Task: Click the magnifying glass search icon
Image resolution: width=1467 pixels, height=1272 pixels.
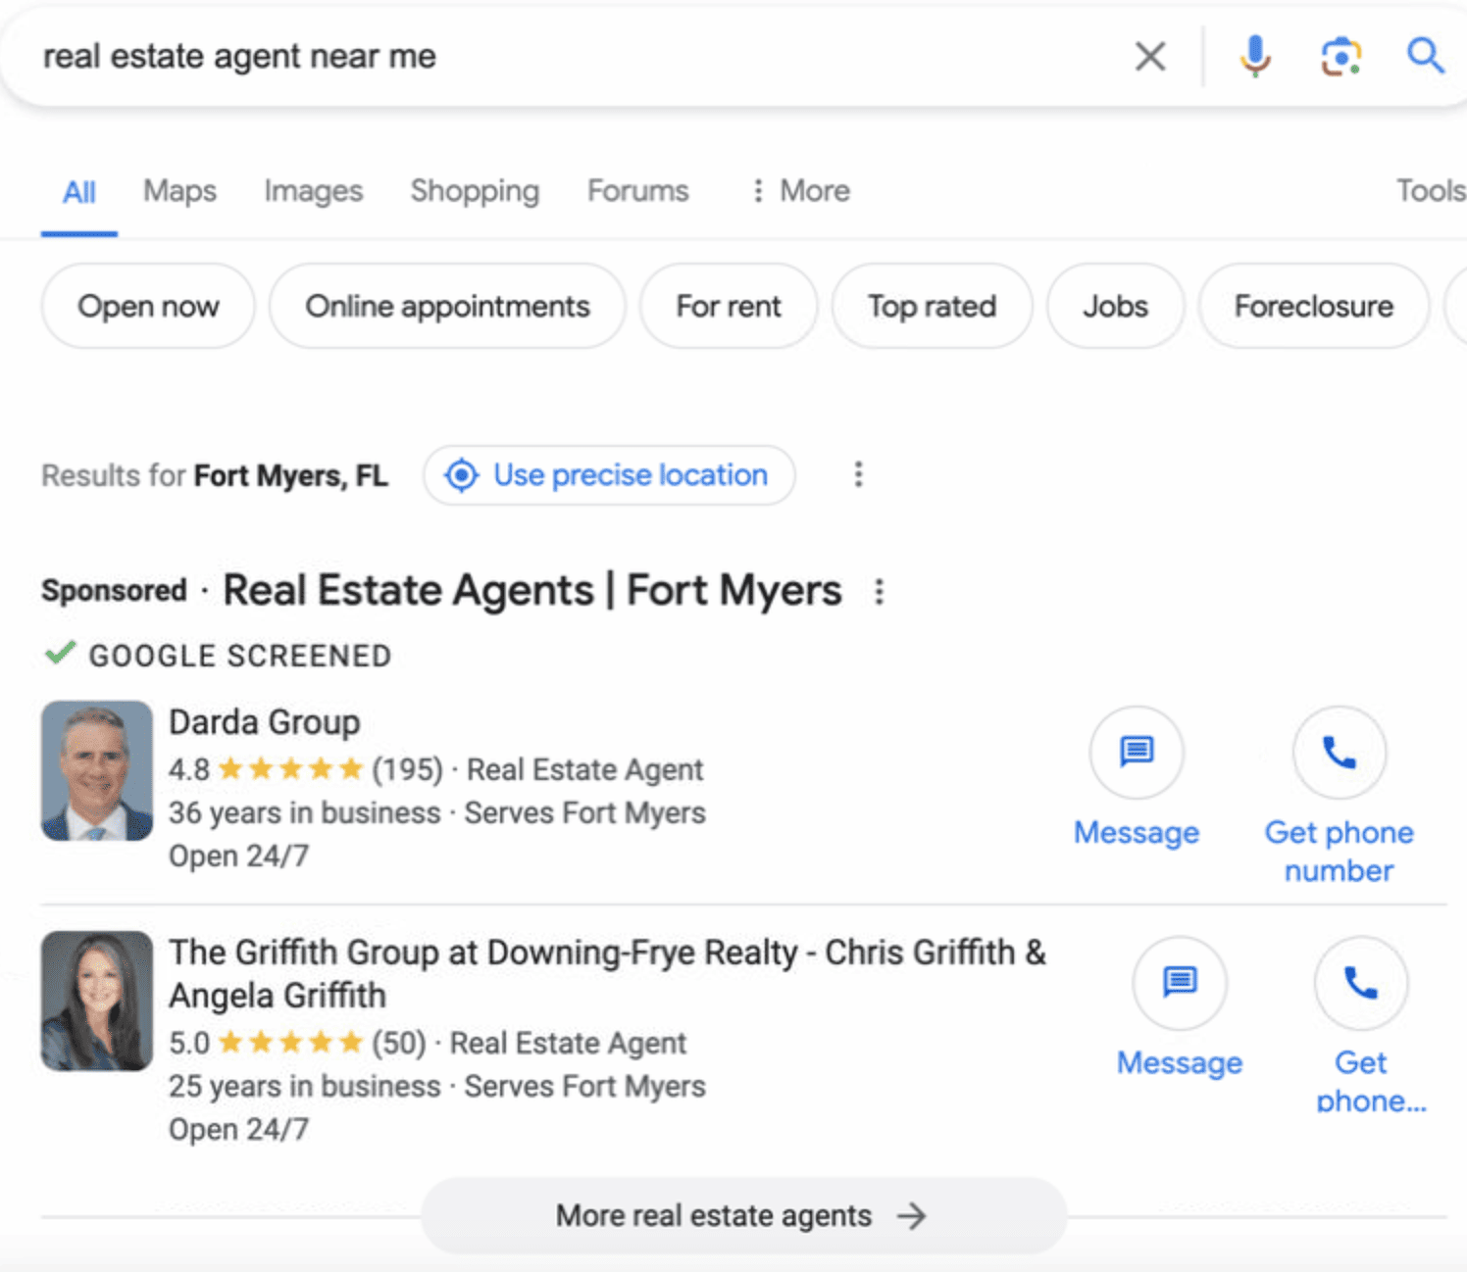Action: pyautogui.click(x=1424, y=56)
